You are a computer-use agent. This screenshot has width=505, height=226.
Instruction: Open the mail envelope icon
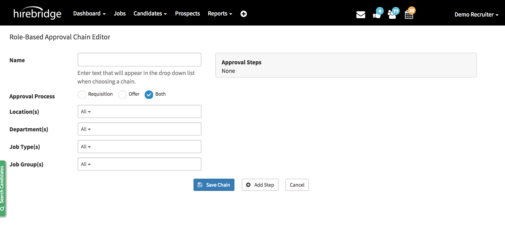coord(360,15)
